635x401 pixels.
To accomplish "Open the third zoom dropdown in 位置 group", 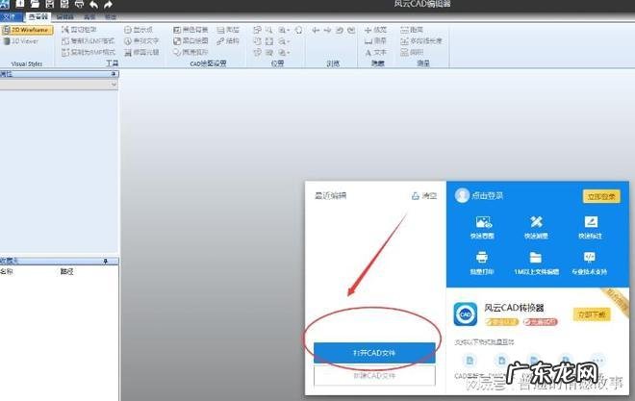I will pyautogui.click(x=284, y=53).
